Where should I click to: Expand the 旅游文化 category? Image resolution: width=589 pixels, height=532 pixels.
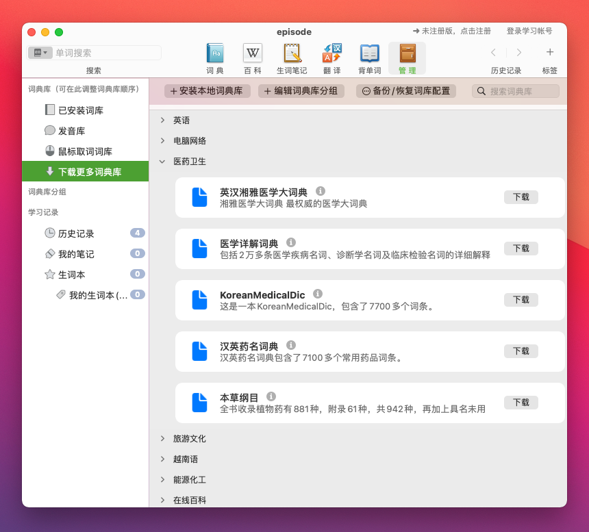coord(162,439)
